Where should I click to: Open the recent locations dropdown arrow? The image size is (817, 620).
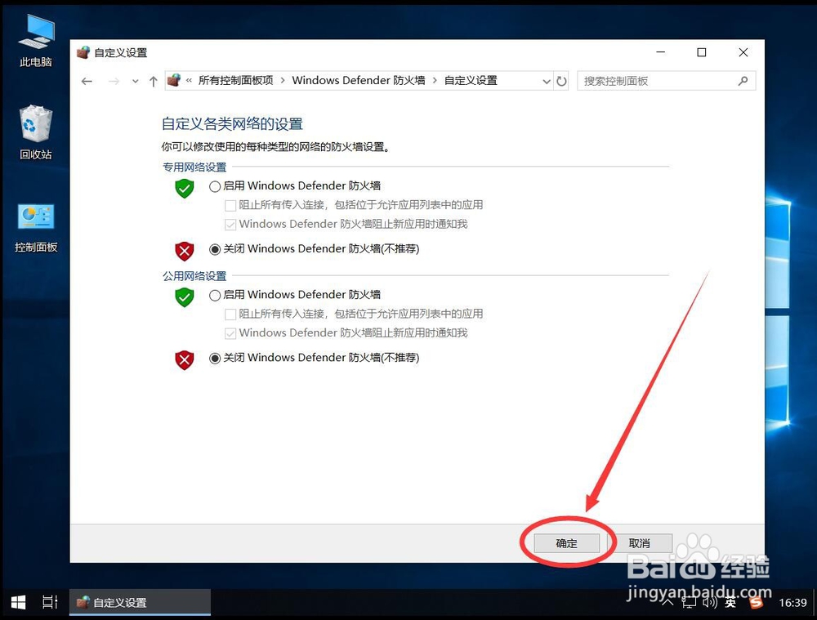[x=136, y=81]
